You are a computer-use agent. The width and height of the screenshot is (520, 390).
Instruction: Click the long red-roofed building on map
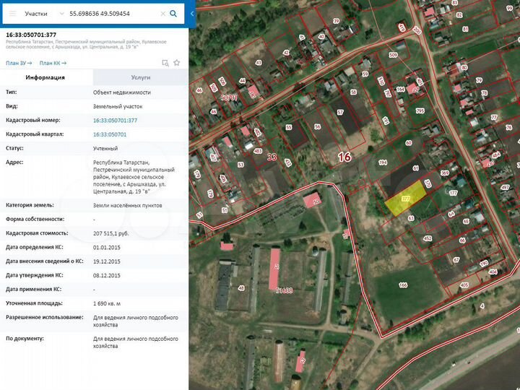coord(275,267)
